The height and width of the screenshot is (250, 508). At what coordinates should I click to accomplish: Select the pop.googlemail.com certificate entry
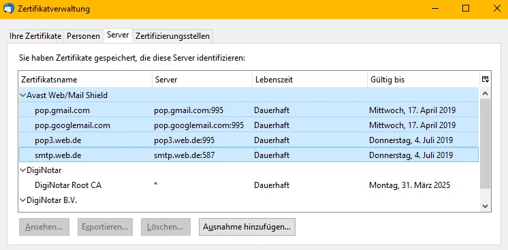(x=249, y=125)
